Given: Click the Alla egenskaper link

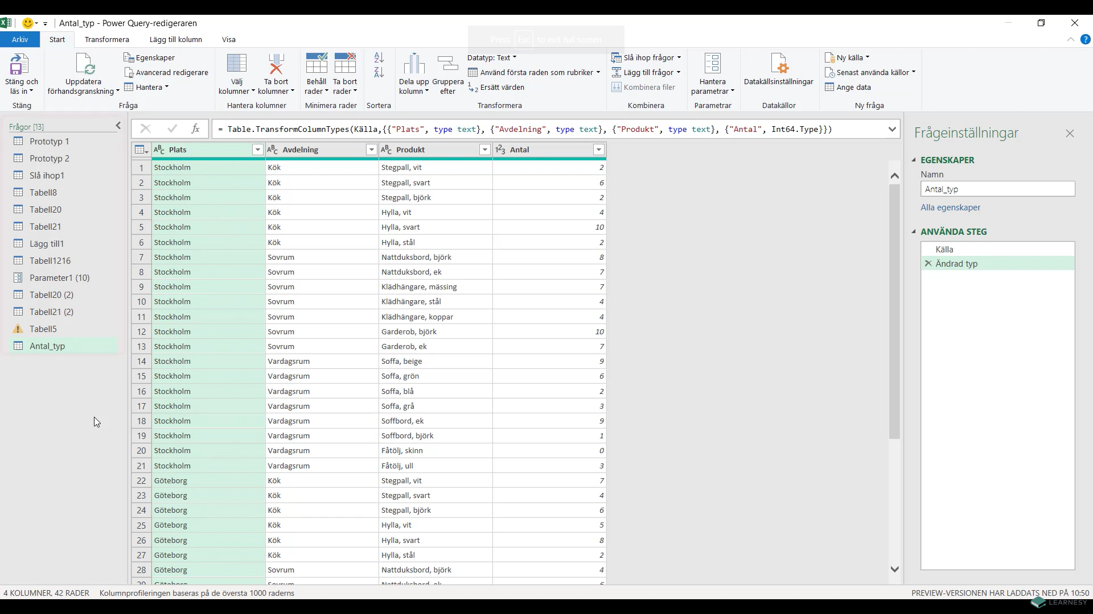Looking at the screenshot, I should (950, 208).
